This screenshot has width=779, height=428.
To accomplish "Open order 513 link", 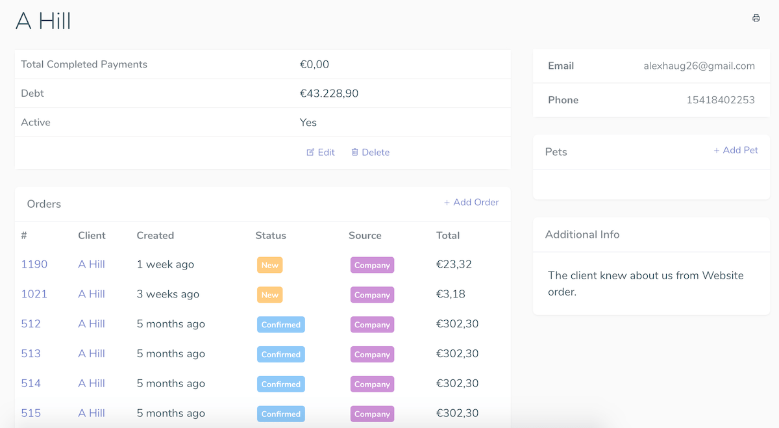I will (x=31, y=354).
